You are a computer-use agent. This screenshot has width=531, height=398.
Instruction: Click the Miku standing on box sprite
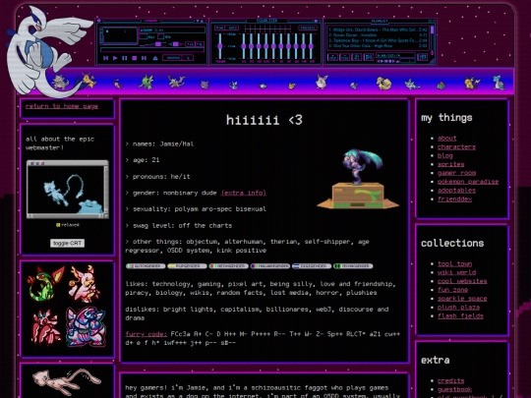pyautogui.click(x=358, y=180)
